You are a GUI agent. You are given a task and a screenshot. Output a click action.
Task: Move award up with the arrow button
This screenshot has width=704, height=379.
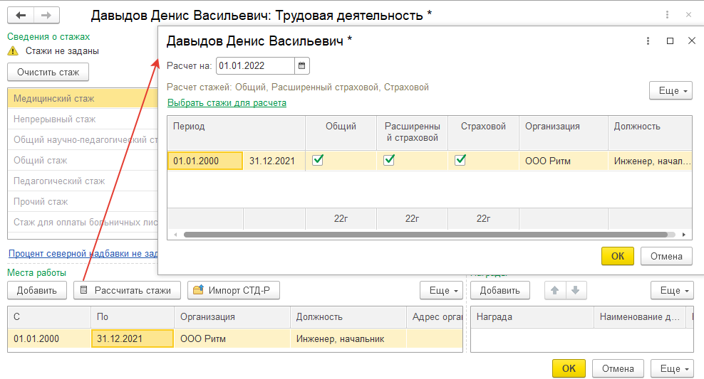554,290
